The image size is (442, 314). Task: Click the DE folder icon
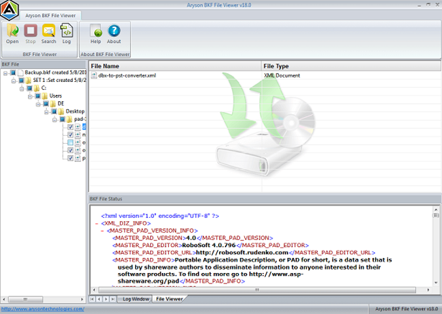click(53, 104)
